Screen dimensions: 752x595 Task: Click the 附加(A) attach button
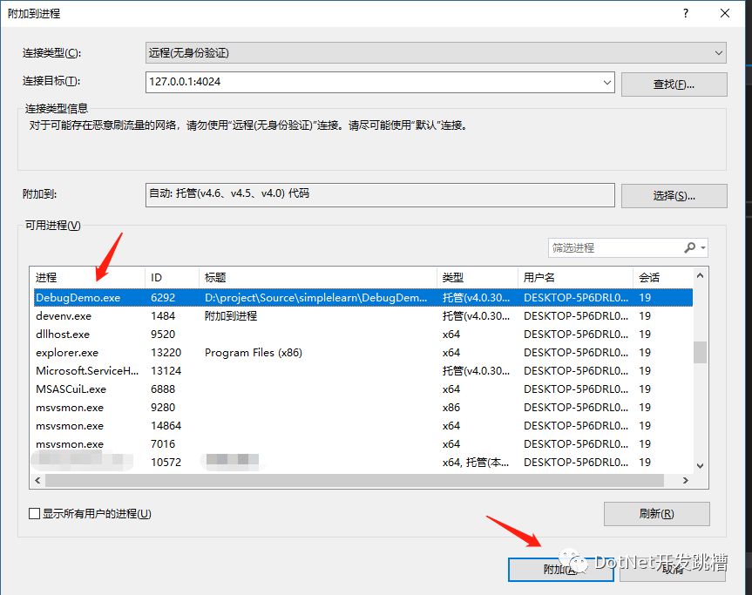point(560,570)
